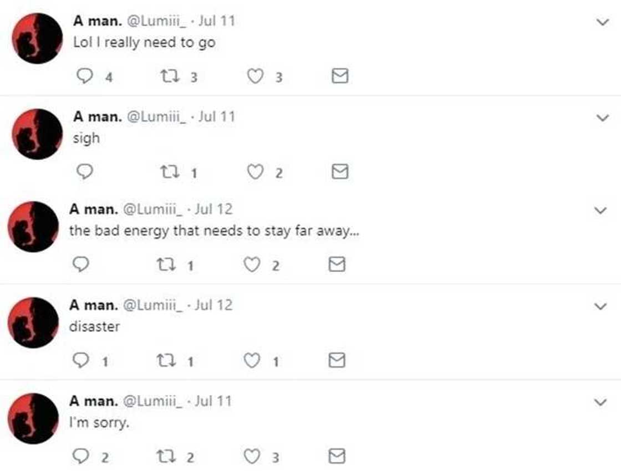Click the profile avatar beside "I'm sorry." tweet

[x=33, y=418]
